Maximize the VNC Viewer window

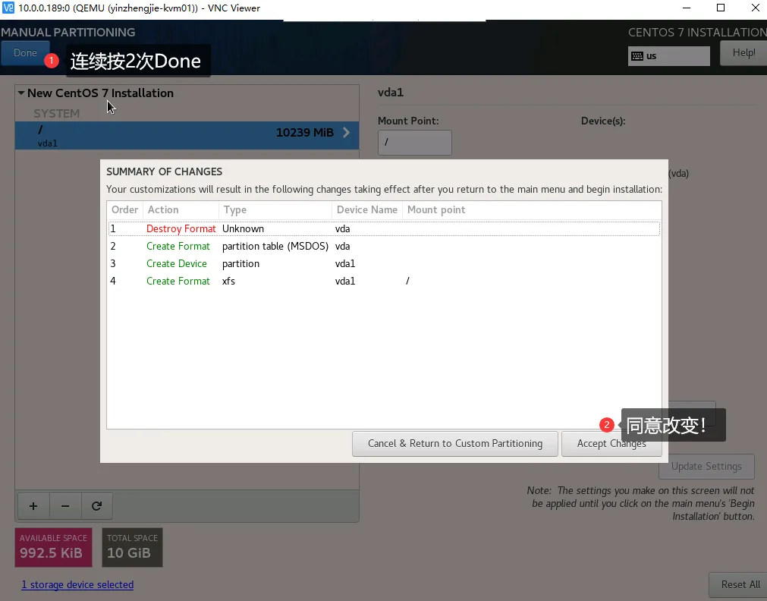point(721,8)
